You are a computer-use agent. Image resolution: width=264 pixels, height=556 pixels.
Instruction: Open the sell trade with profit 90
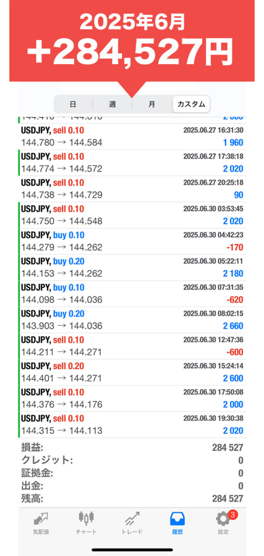point(132,189)
